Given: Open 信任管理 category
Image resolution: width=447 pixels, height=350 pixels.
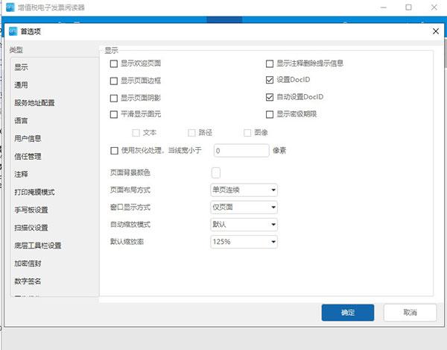Looking at the screenshot, I should [x=54, y=157].
